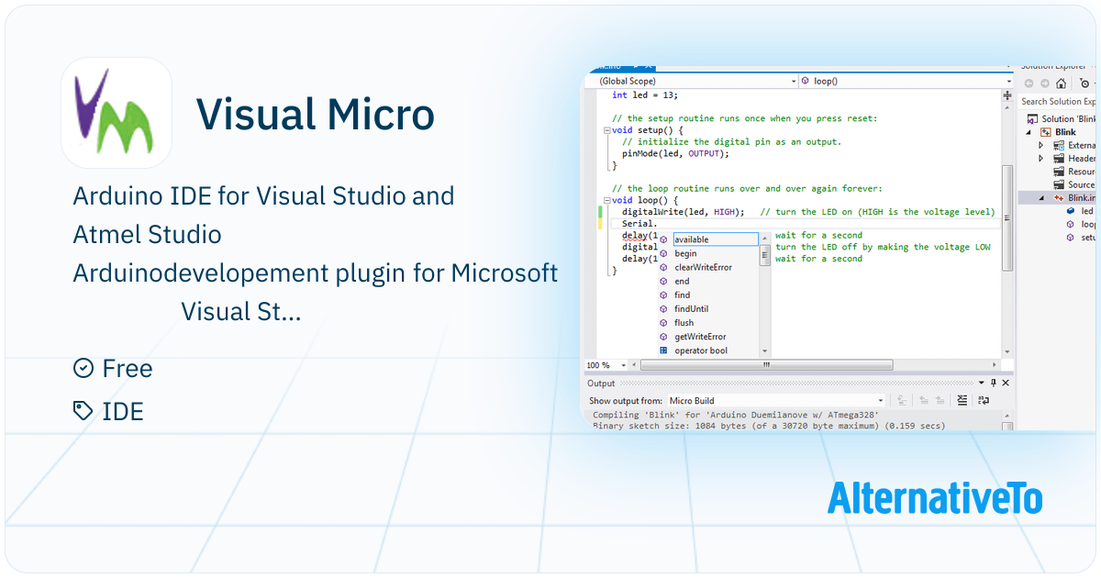This screenshot has width=1101, height=578.
Task: Click the Output panel title
Action: (x=601, y=383)
